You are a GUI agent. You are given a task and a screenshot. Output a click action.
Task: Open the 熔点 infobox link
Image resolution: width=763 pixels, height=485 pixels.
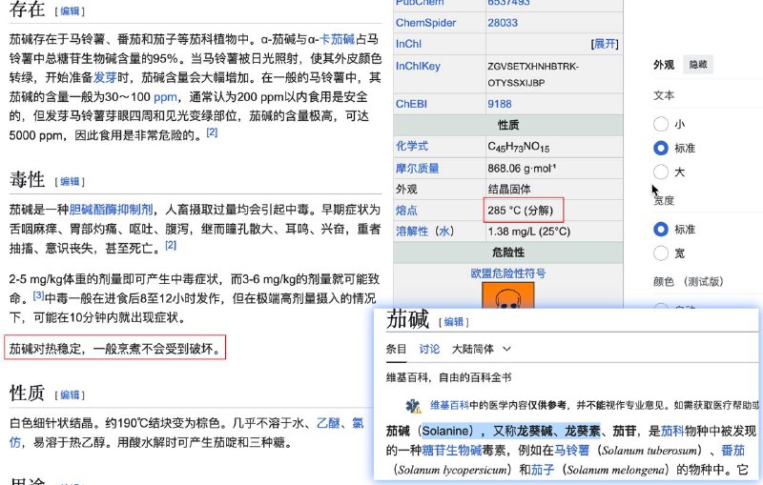(406, 211)
